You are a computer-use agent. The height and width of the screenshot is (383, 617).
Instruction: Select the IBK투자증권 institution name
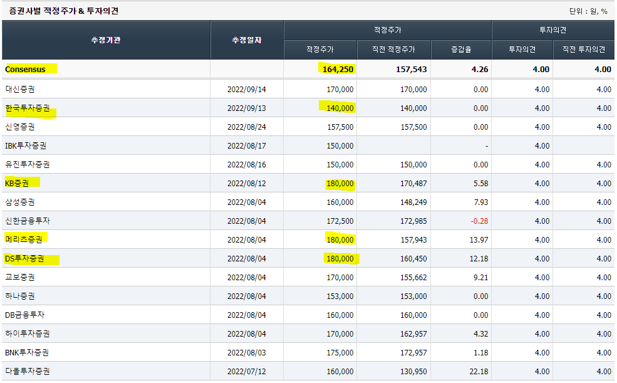[x=26, y=145]
